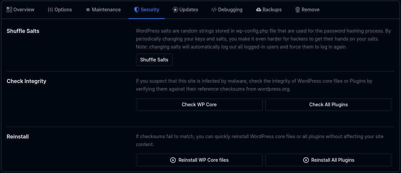Click the Backups cloud icon
Image resolution: width=401 pixels, height=173 pixels.
[x=259, y=10]
